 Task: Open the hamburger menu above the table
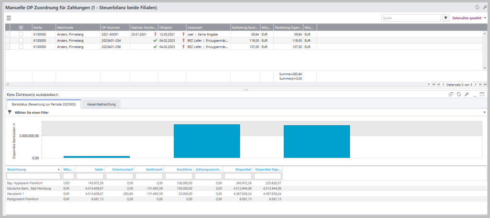click(9, 18)
